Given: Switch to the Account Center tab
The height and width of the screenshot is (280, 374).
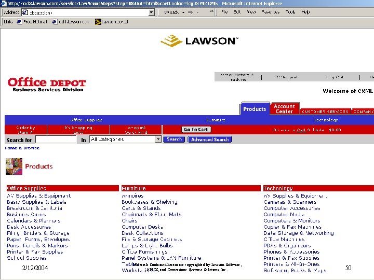Looking at the screenshot, I should click(x=284, y=108).
